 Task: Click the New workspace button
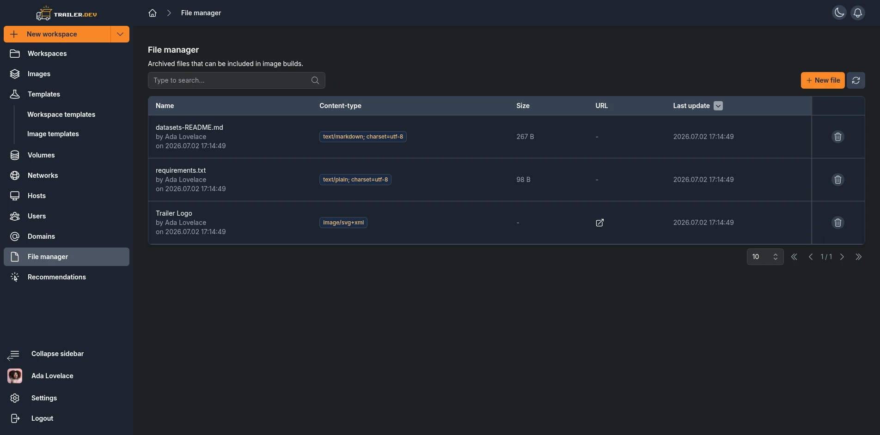pyautogui.click(x=57, y=34)
